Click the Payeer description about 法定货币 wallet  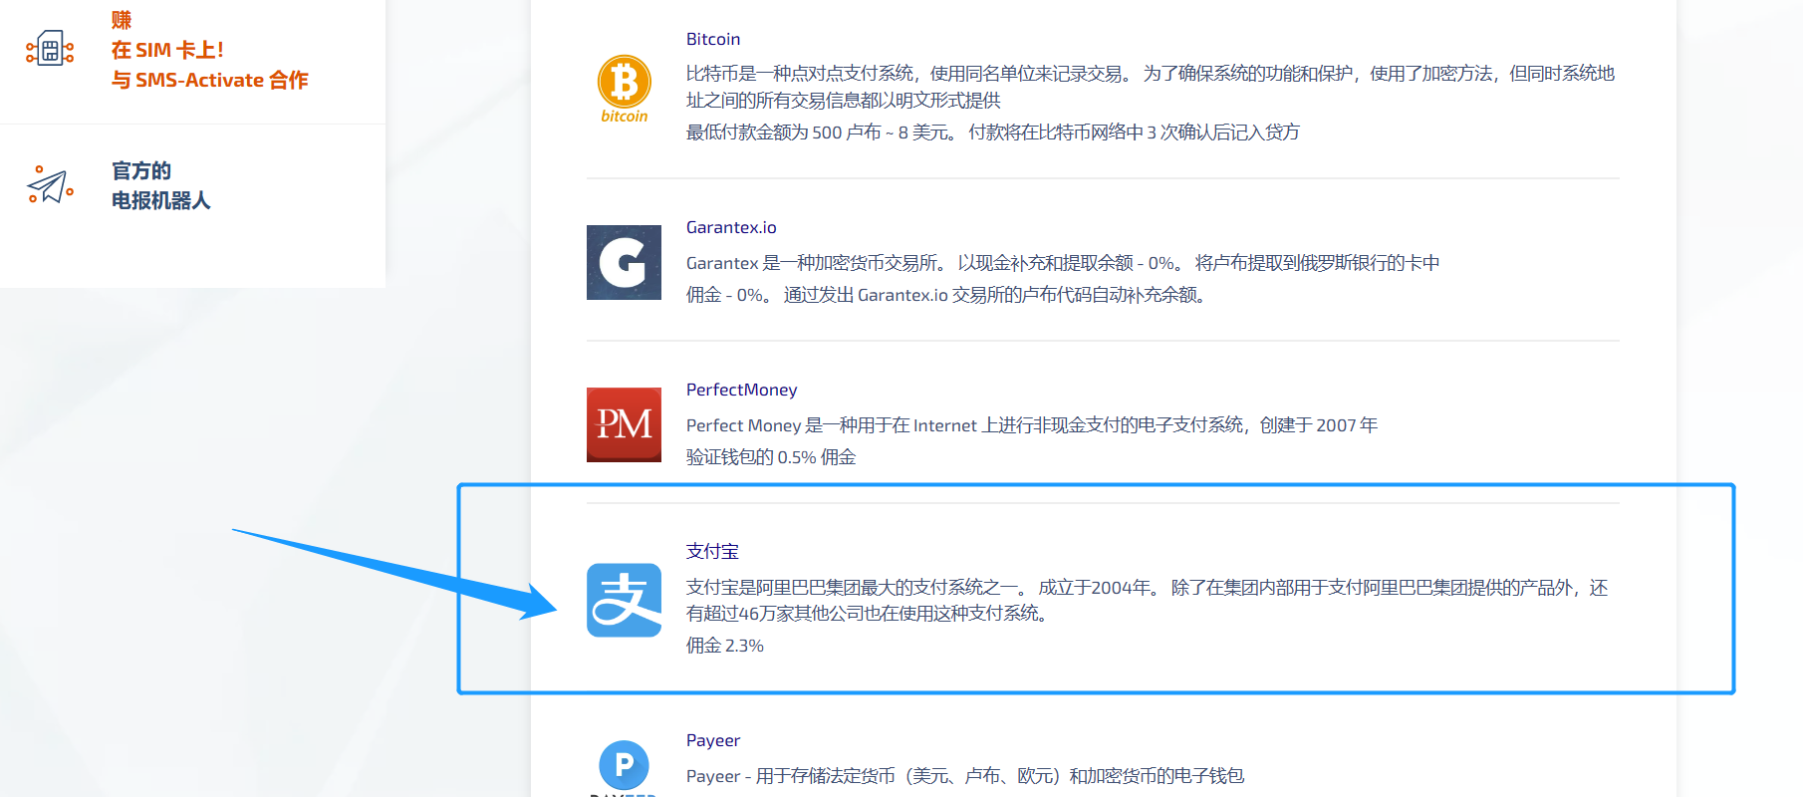click(965, 775)
